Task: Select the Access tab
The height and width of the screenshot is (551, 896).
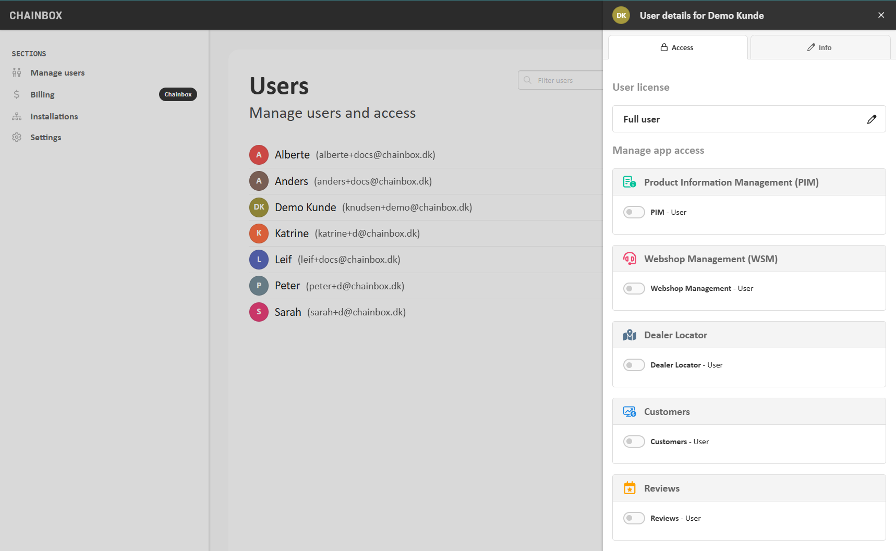Action: (677, 47)
